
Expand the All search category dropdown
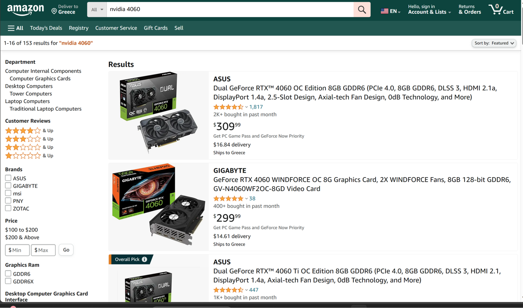tap(97, 9)
